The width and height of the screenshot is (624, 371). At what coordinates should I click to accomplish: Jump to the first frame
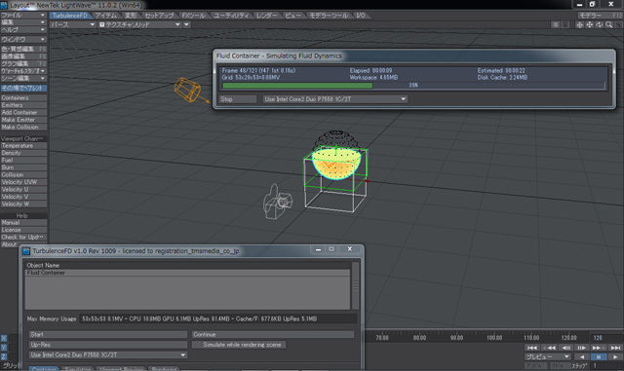tap(531, 348)
